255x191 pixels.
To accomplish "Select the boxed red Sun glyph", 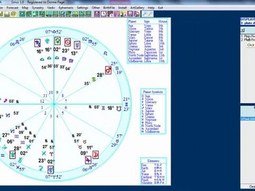I will (67, 42).
